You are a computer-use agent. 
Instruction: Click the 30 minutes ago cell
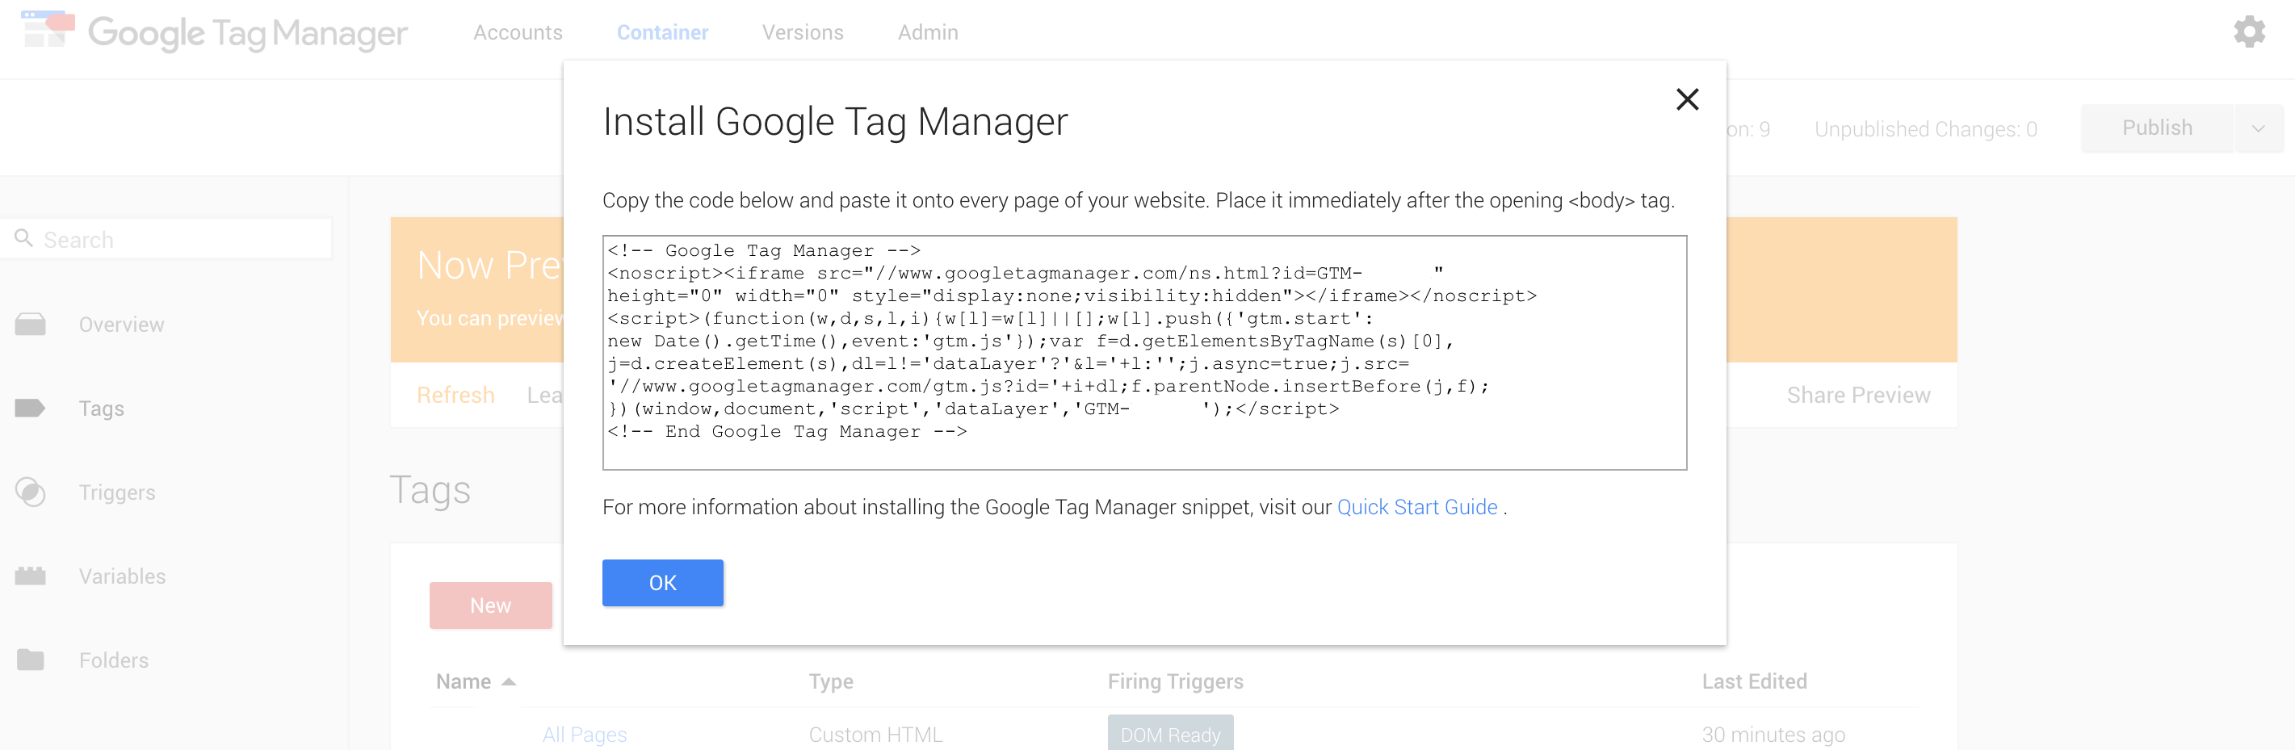pos(1773,735)
